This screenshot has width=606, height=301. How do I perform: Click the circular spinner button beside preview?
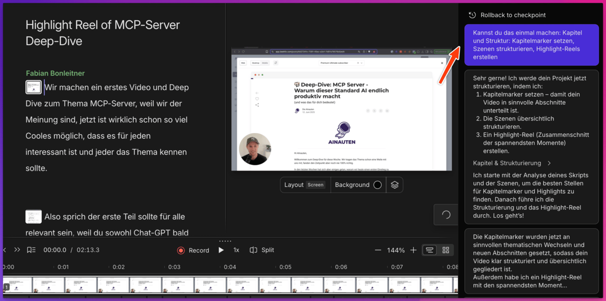click(x=446, y=215)
